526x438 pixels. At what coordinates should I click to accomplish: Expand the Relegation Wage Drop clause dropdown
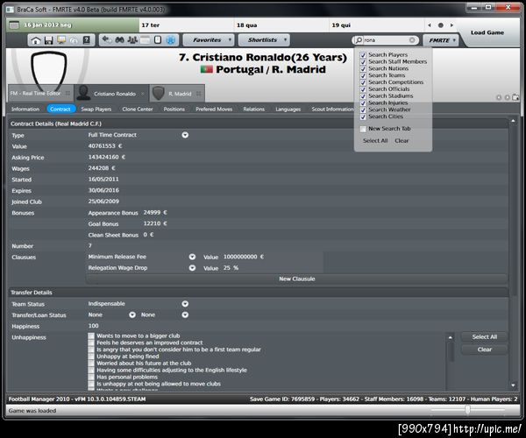(x=192, y=268)
